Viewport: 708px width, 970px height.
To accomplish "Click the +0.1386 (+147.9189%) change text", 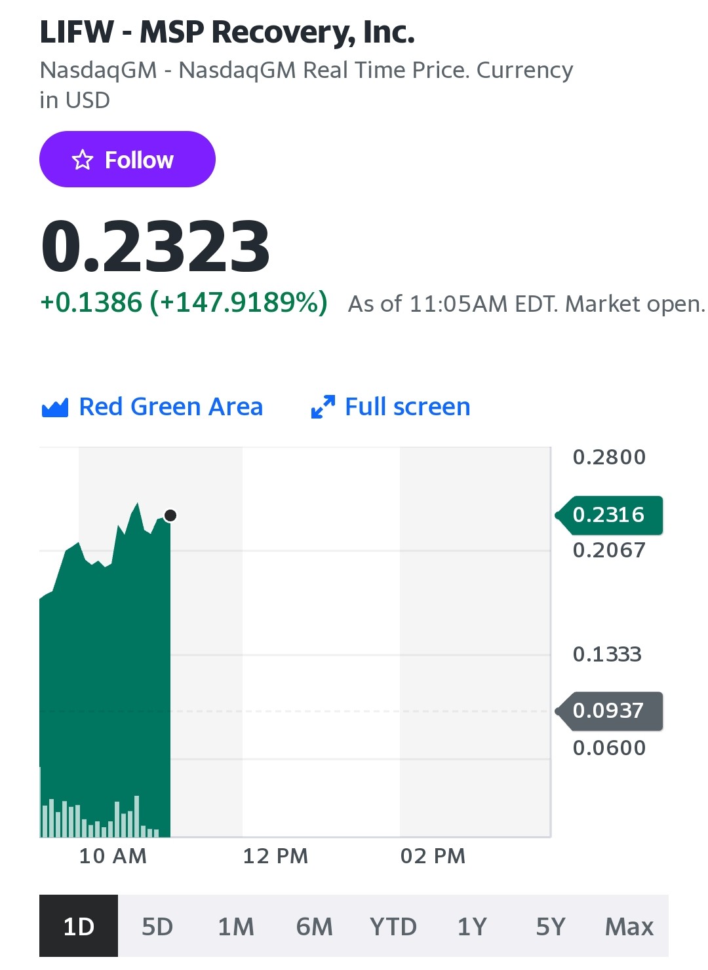I will pos(184,303).
